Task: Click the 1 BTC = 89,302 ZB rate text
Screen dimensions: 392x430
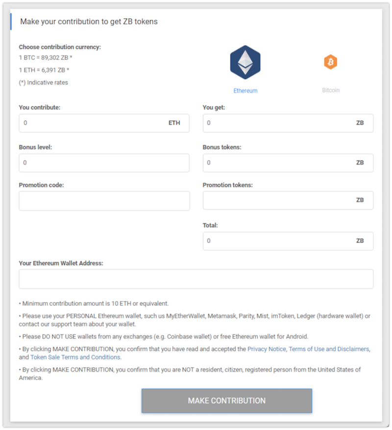Action: [46, 57]
